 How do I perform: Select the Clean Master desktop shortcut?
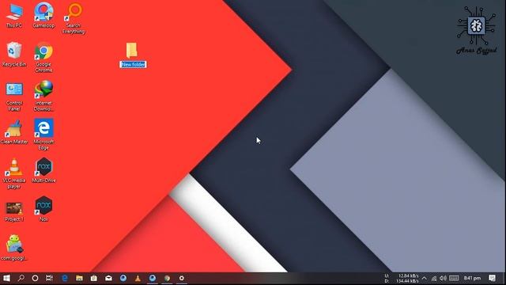tap(14, 132)
